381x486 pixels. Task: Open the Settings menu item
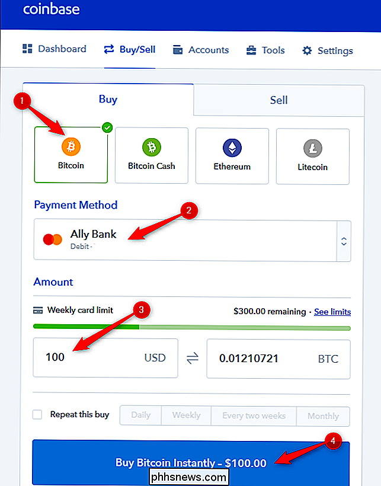pos(328,50)
